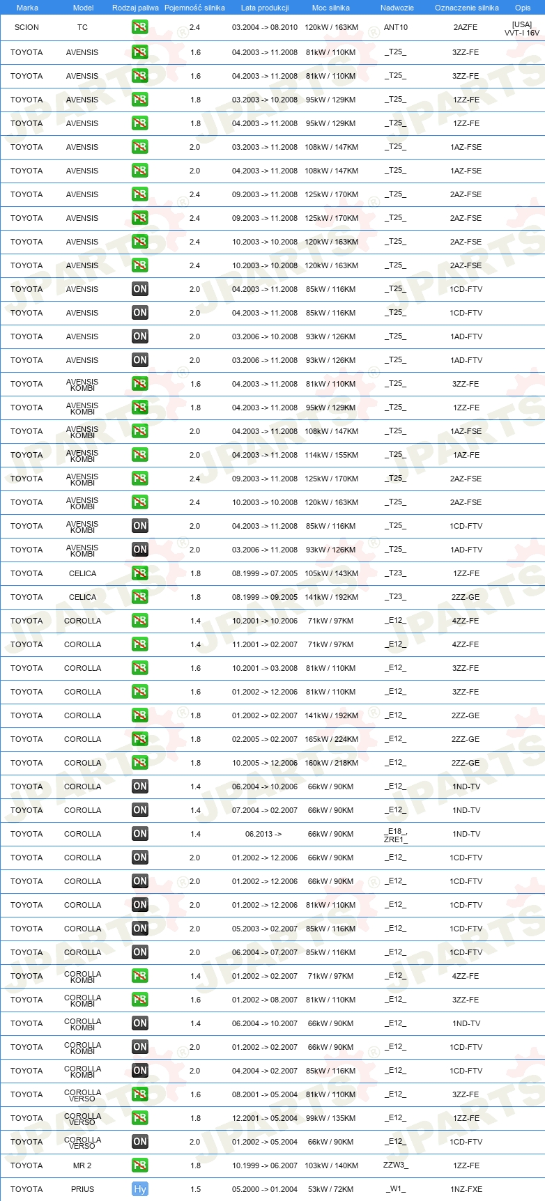545x1201 pixels.
Task: Click the Marka column header
Action: (x=27, y=8)
